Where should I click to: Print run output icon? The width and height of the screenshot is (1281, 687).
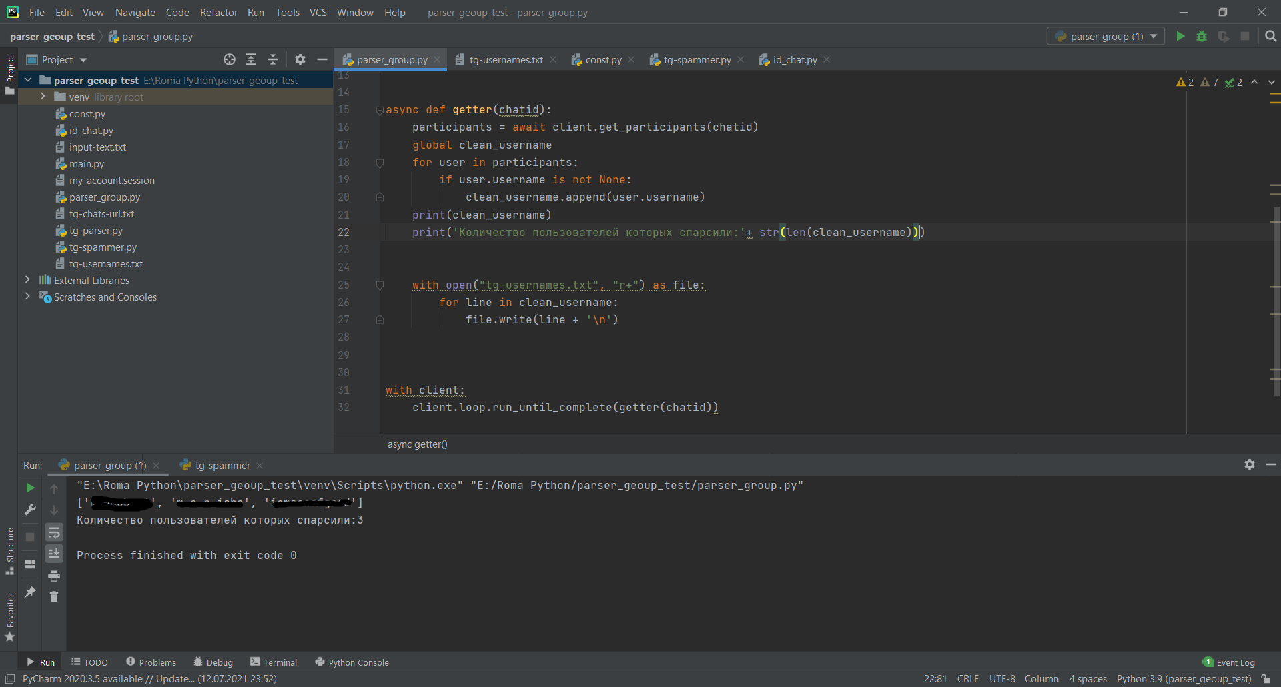pyautogui.click(x=54, y=576)
